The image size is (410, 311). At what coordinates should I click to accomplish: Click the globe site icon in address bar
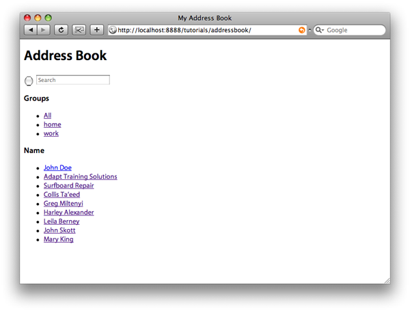pos(113,30)
